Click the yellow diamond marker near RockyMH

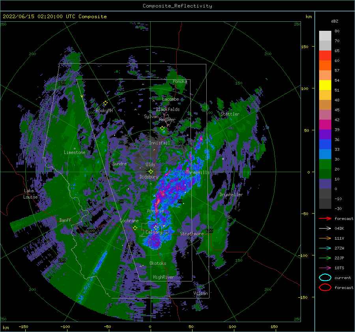105,103
